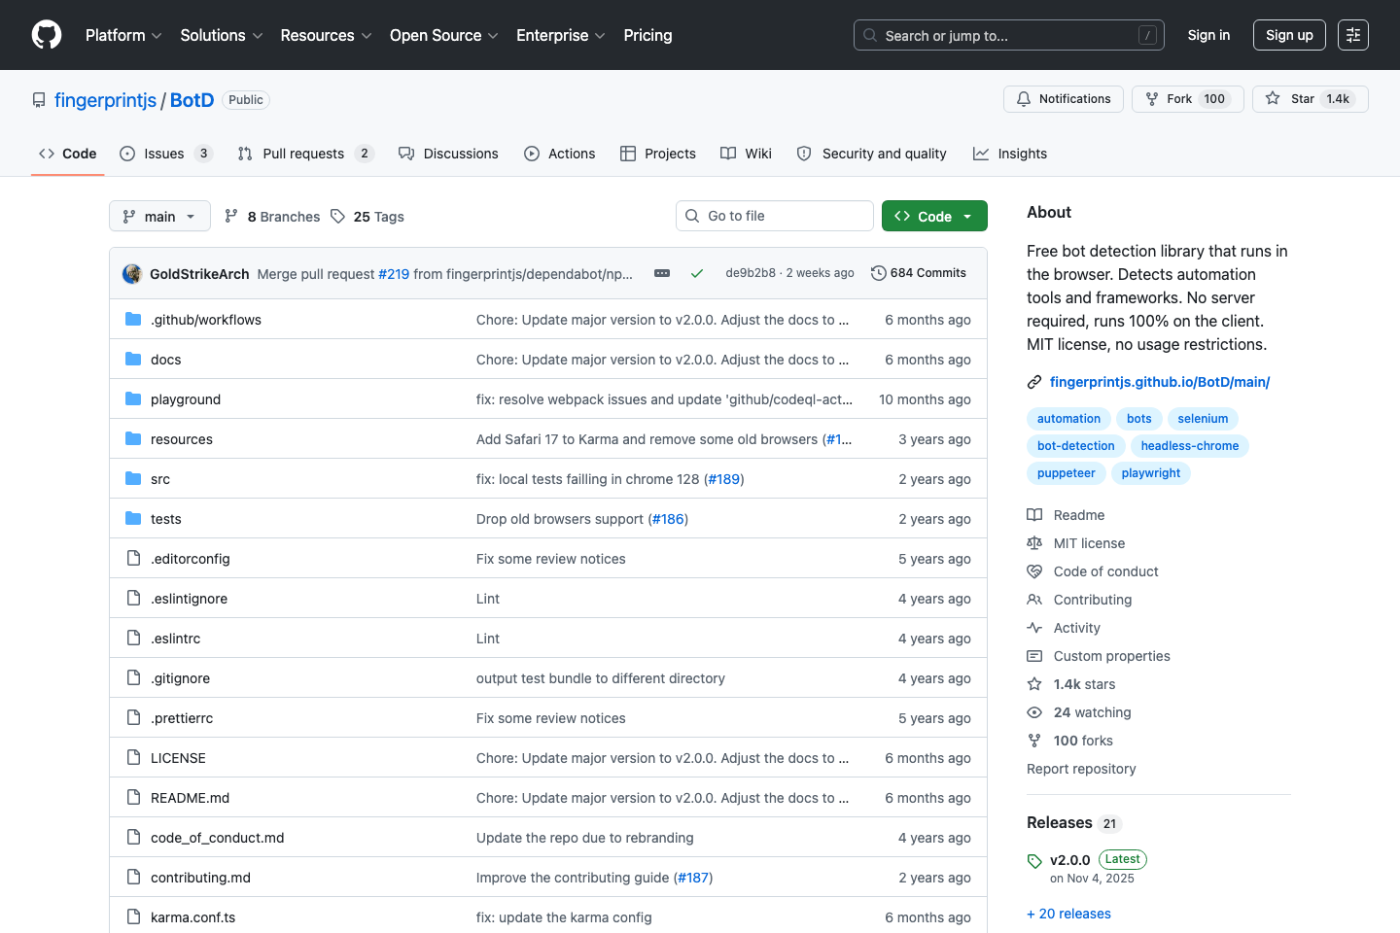View commit history via the clock icon
The width and height of the screenshot is (1400, 933).
(879, 272)
